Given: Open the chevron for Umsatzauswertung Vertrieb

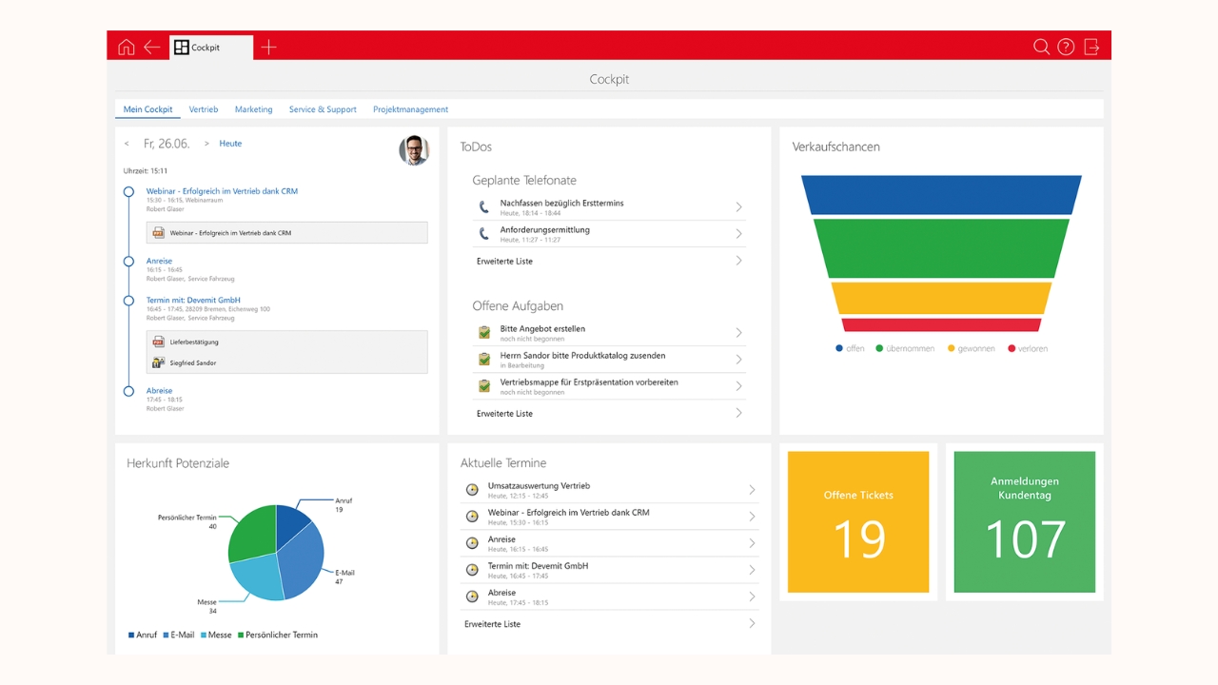Looking at the screenshot, I should pos(751,490).
